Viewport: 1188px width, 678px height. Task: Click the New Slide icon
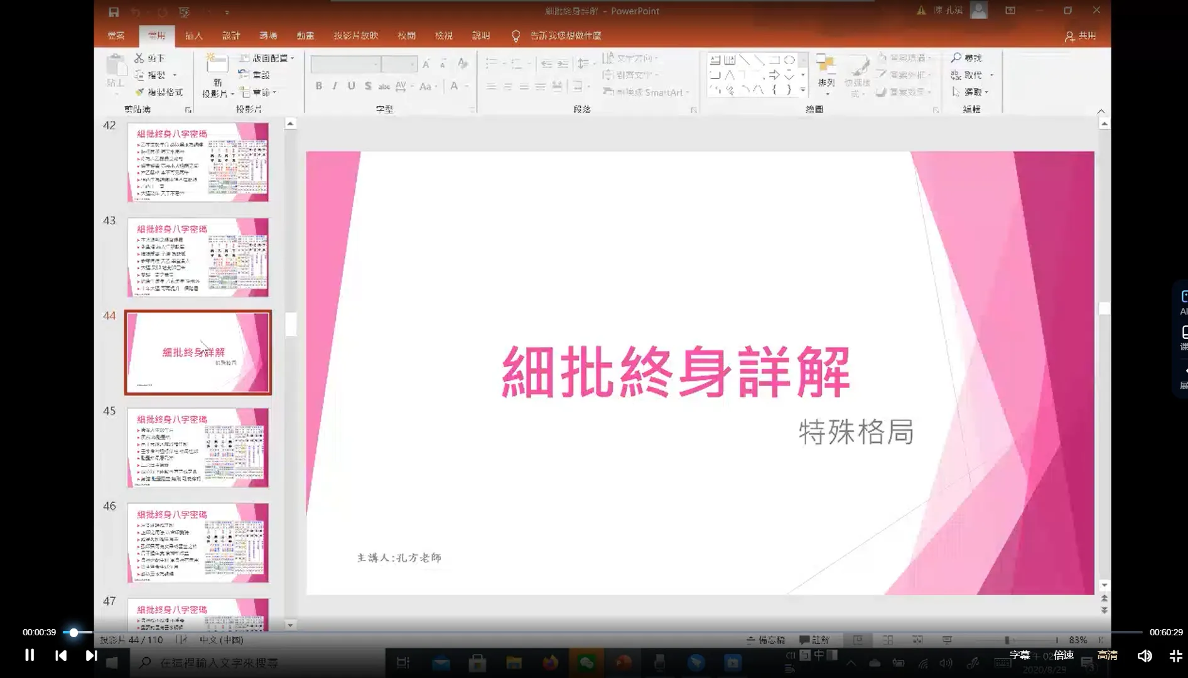(x=217, y=65)
